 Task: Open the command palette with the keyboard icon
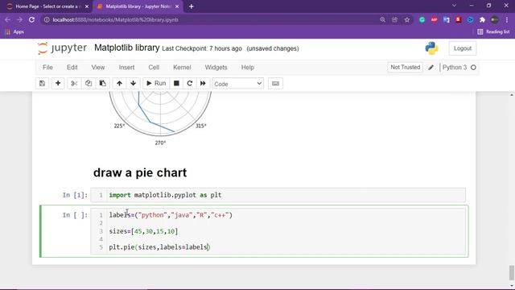[275, 84]
